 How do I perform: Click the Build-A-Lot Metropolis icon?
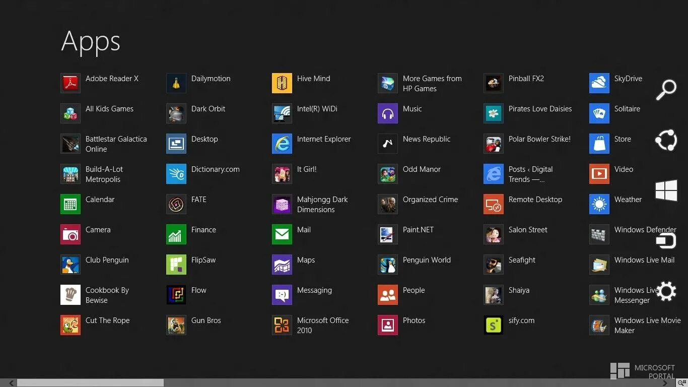[x=71, y=174]
